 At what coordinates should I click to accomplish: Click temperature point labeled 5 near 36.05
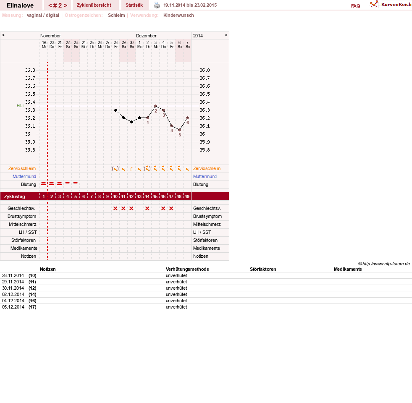[x=179, y=130]
